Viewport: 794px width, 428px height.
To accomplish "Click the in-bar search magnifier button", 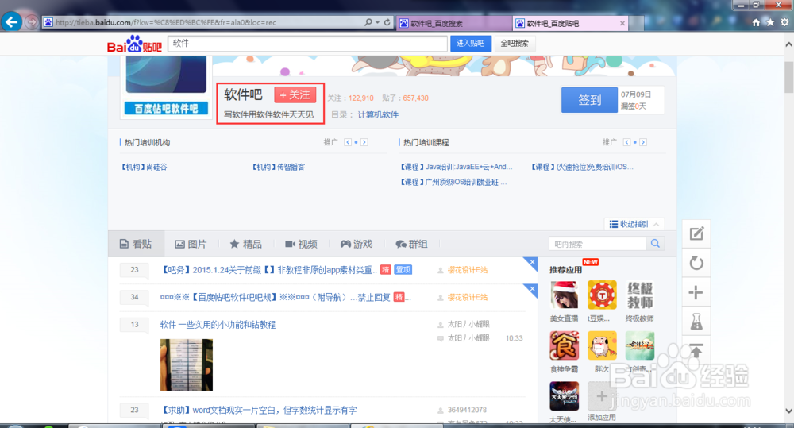I will click(655, 244).
